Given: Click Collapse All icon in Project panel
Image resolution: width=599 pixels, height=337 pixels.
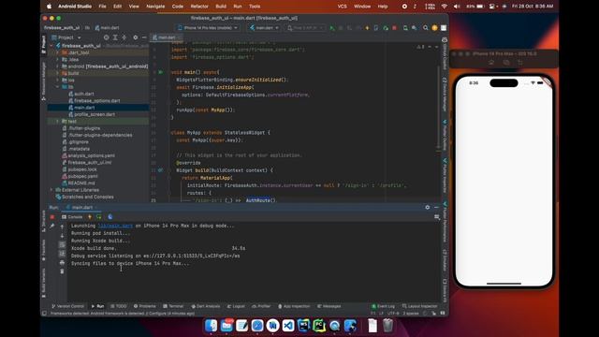Looking at the screenshot, I should click(124, 37).
